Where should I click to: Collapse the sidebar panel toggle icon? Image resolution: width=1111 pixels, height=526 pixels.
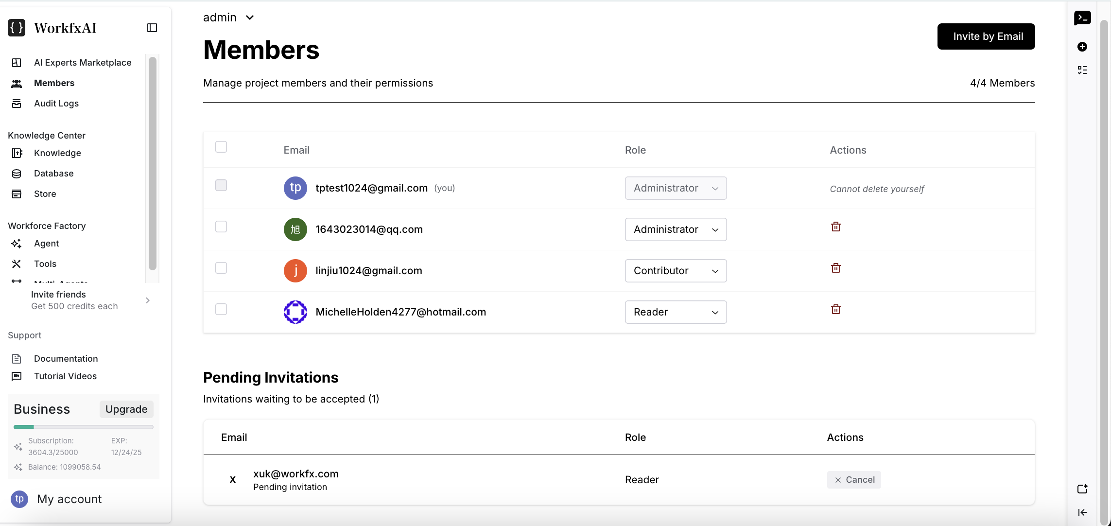point(152,28)
